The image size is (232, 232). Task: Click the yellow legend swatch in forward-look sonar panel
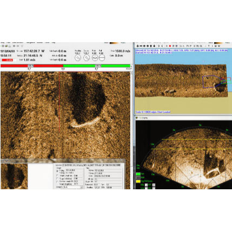click(138, 181)
